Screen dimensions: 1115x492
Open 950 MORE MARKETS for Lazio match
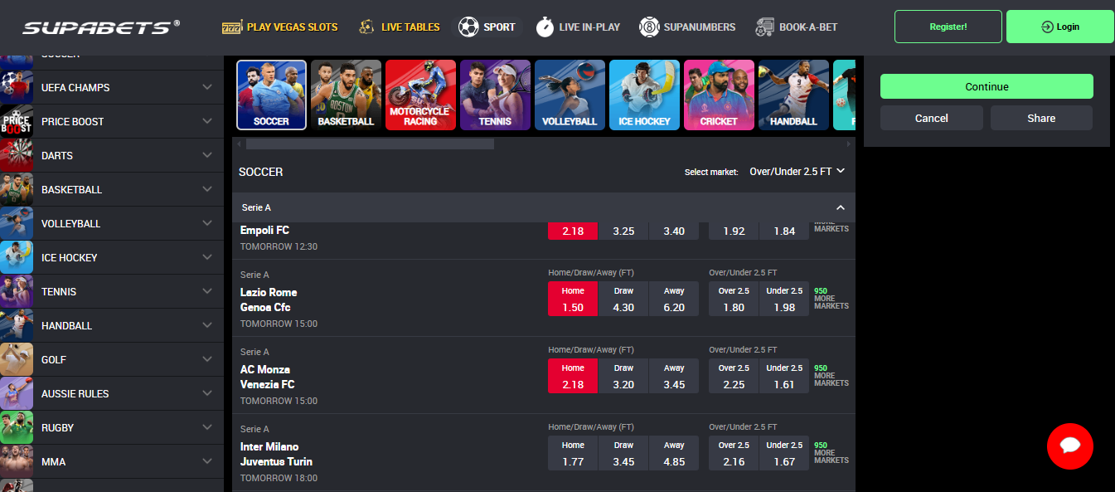pos(830,297)
